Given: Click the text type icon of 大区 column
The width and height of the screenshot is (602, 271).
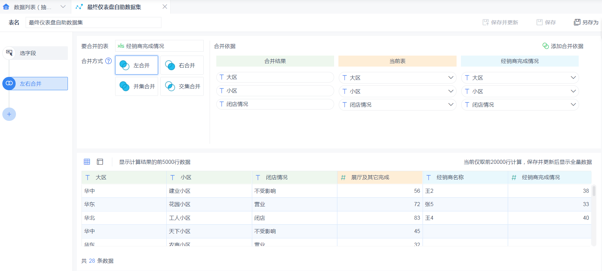Looking at the screenshot, I should [x=88, y=177].
